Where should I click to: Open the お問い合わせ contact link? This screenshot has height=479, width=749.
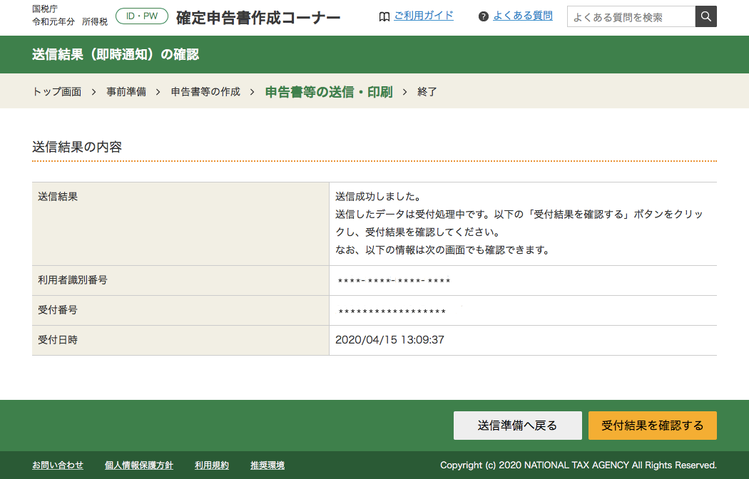[x=57, y=465]
